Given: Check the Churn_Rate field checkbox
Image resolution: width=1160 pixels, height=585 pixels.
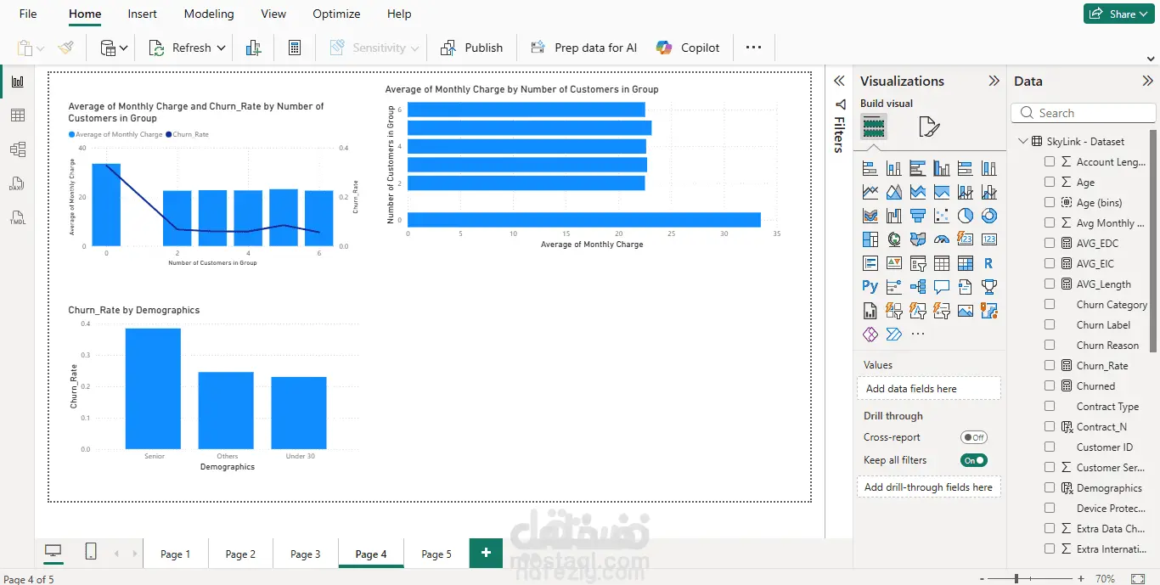Looking at the screenshot, I should [x=1050, y=365].
